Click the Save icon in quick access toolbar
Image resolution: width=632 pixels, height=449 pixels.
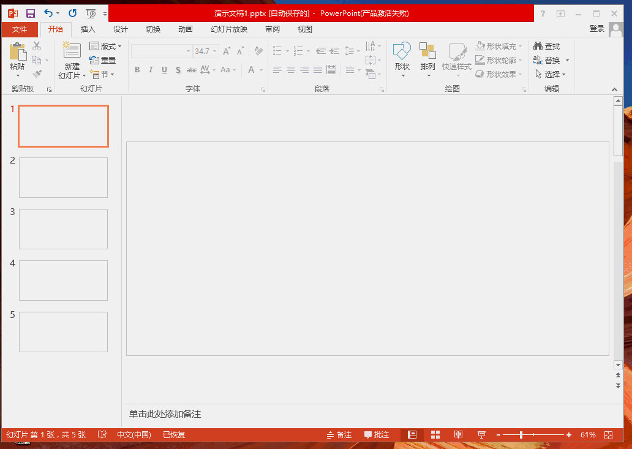point(30,13)
